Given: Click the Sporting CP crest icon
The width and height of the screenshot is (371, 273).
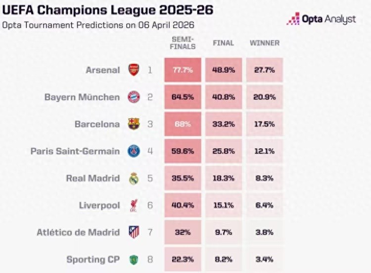Looking at the screenshot, I should click(134, 259).
